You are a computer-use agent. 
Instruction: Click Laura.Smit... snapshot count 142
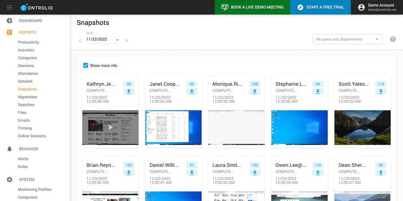tap(255, 165)
